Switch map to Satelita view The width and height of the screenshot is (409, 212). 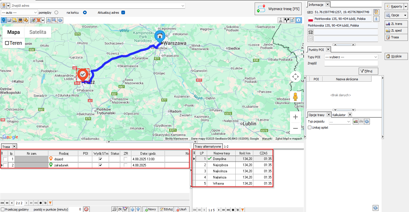click(x=38, y=32)
